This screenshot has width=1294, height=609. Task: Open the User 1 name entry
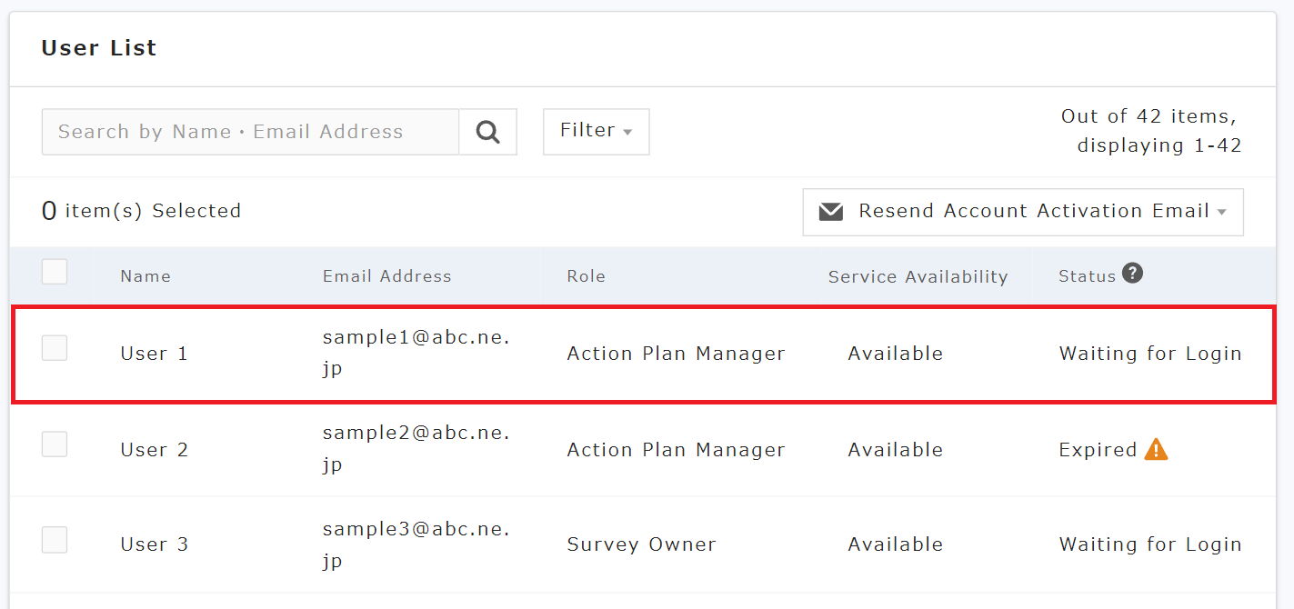(x=154, y=354)
